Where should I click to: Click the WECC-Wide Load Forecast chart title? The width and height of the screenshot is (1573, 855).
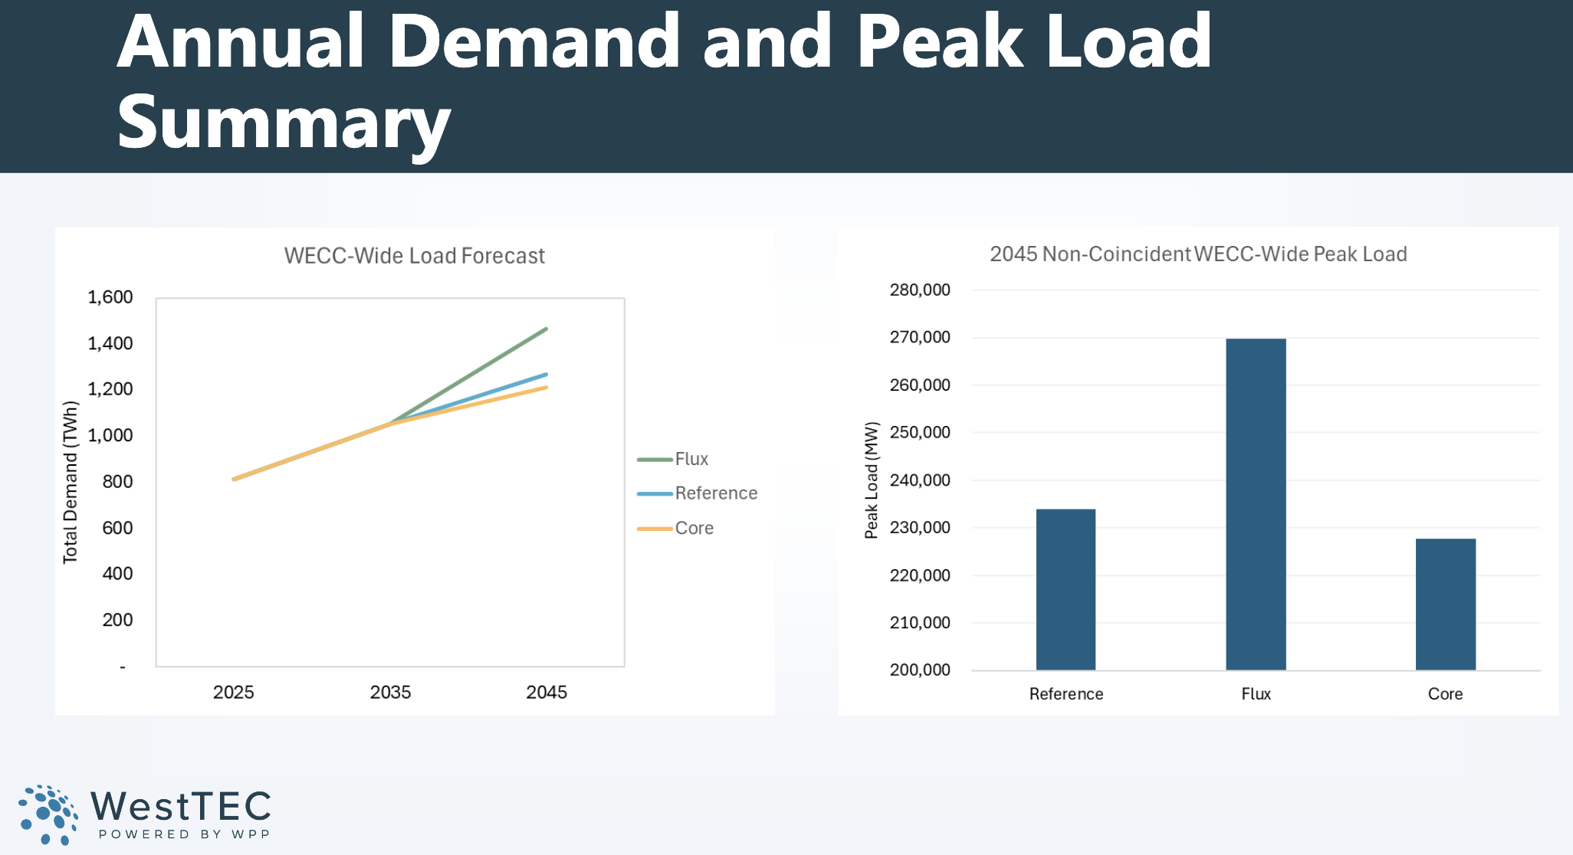[414, 256]
